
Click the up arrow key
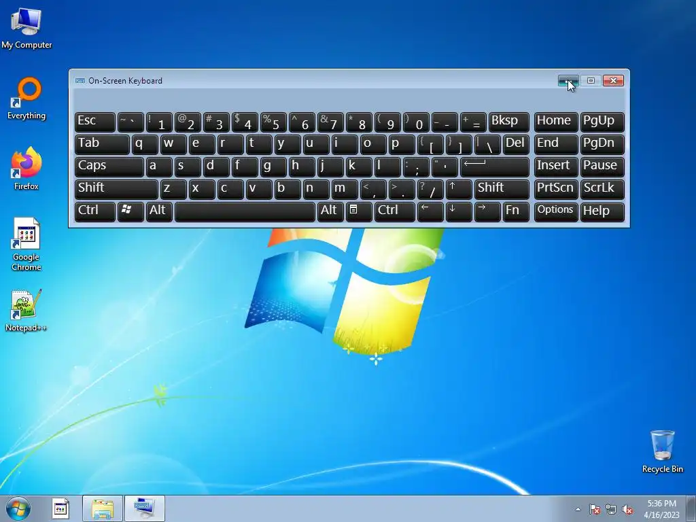click(459, 189)
